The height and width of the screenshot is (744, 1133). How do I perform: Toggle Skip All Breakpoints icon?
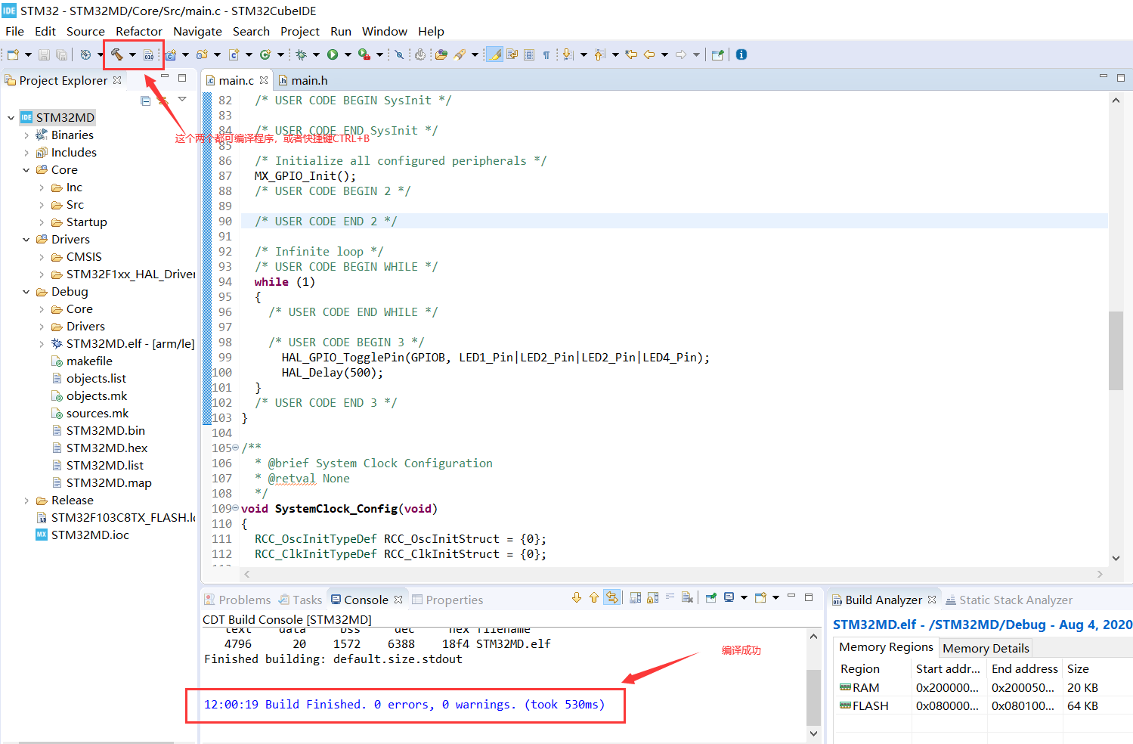click(x=399, y=54)
